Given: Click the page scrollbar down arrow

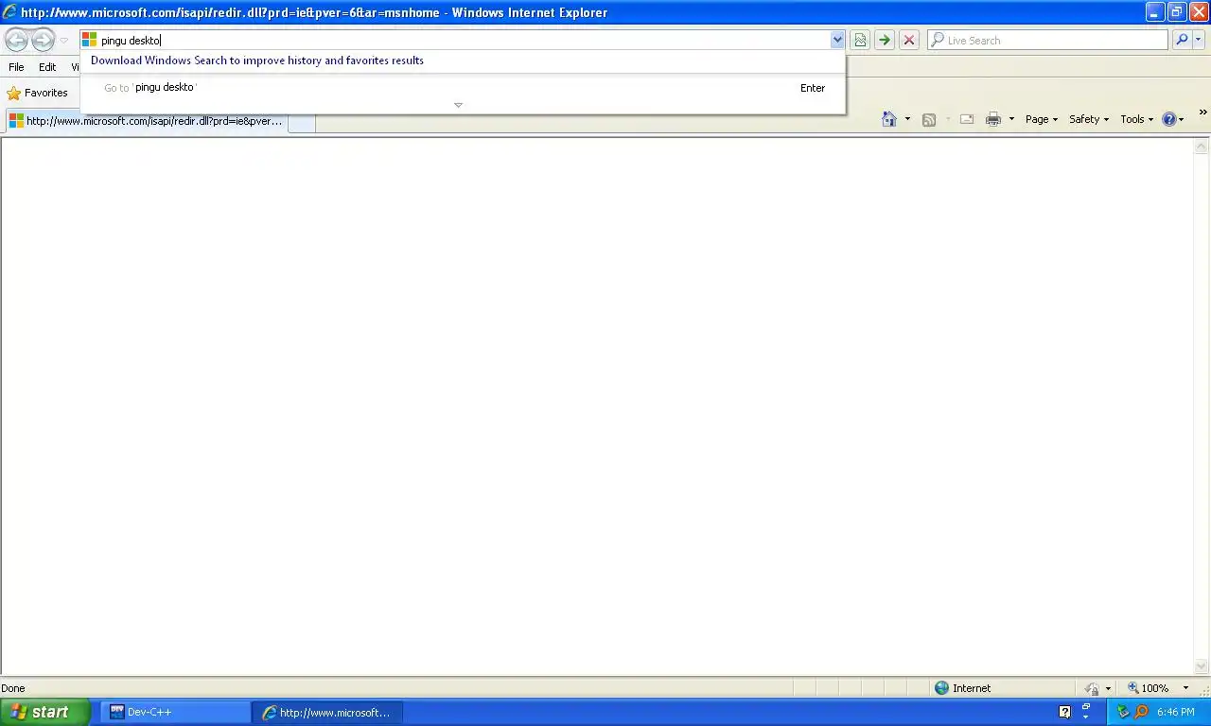Looking at the screenshot, I should (1202, 666).
